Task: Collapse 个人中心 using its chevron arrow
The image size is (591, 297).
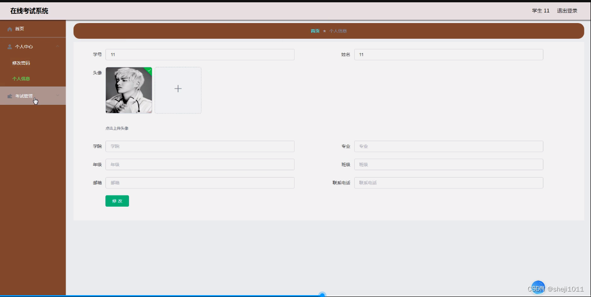Action: [57, 46]
